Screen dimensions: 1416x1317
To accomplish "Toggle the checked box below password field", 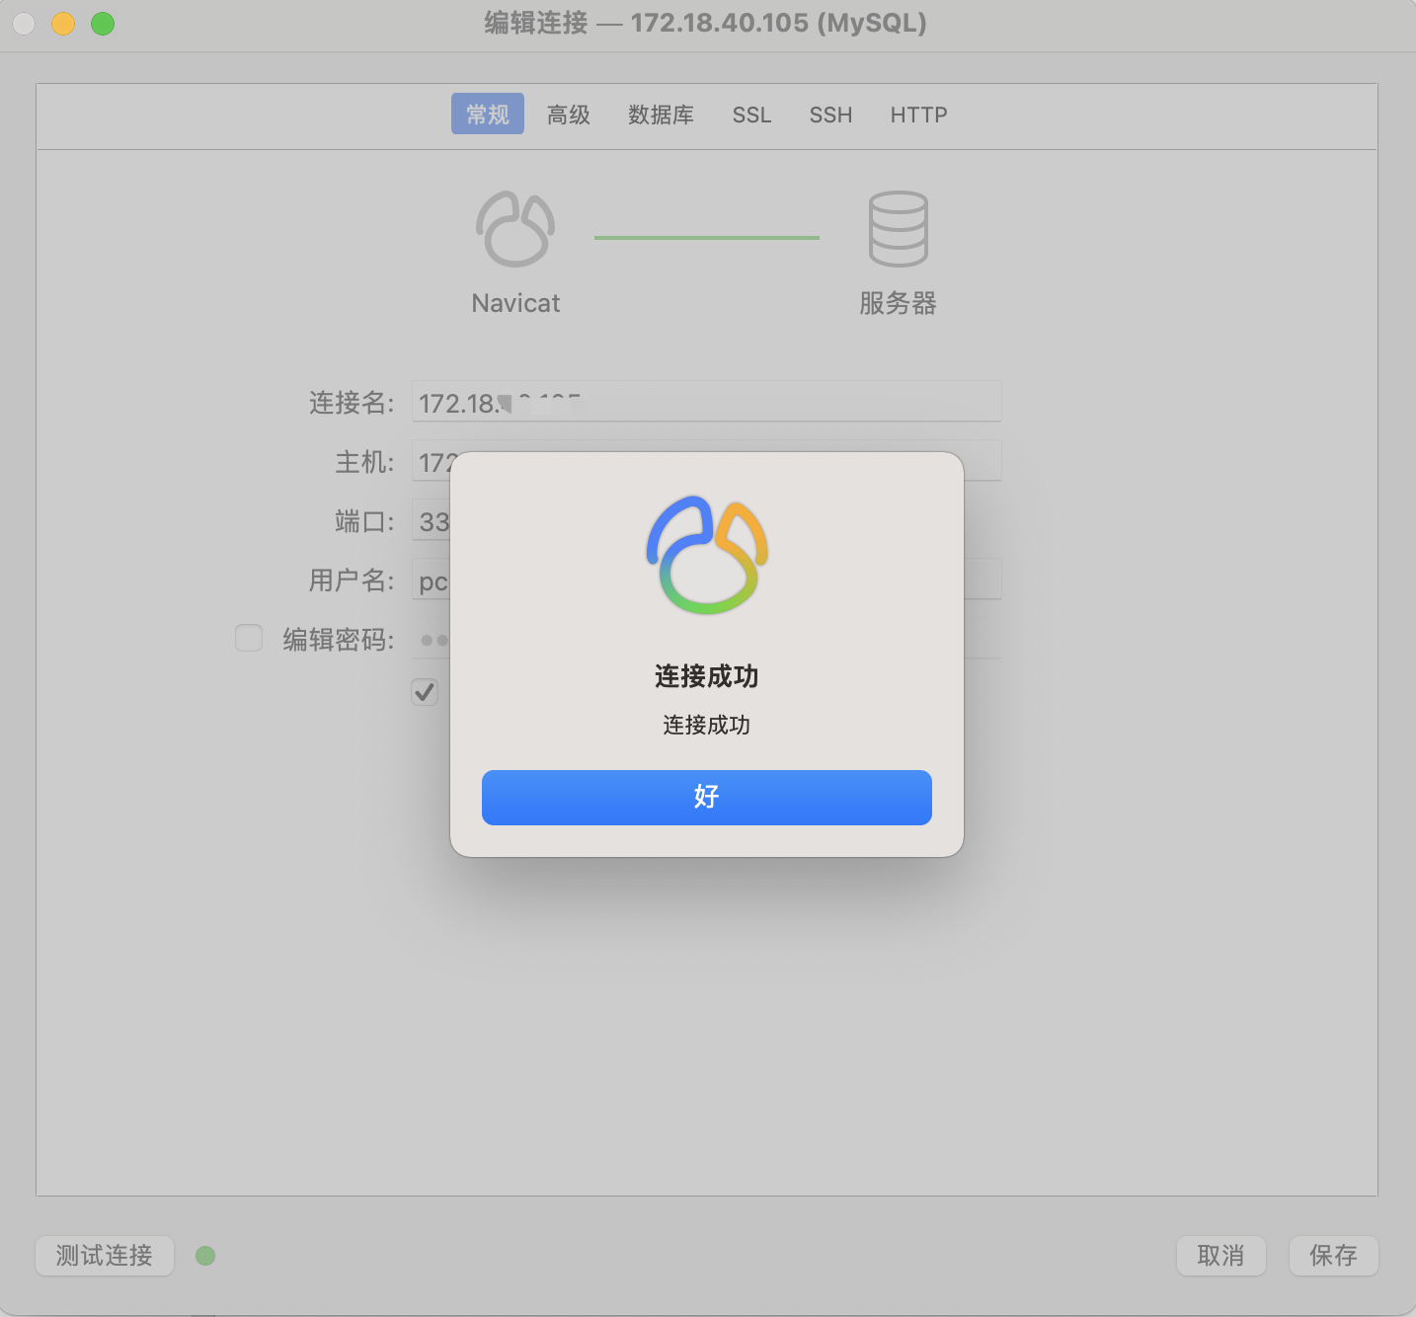I will click(x=425, y=692).
